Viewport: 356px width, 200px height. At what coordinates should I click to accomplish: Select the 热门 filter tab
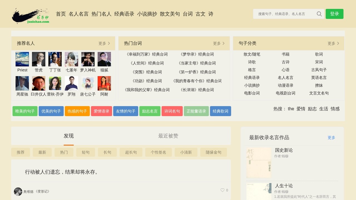click(64, 152)
